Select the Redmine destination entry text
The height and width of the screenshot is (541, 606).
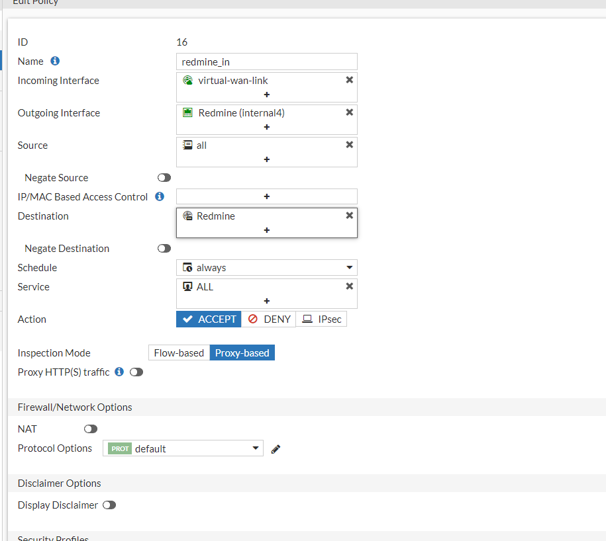(216, 216)
